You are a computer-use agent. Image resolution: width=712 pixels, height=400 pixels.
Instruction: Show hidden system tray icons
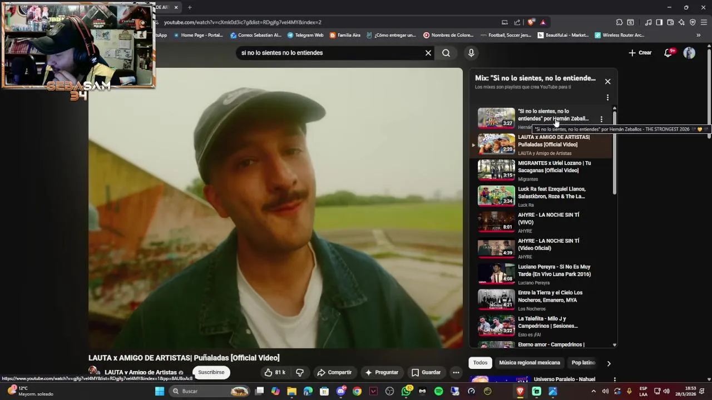594,391
